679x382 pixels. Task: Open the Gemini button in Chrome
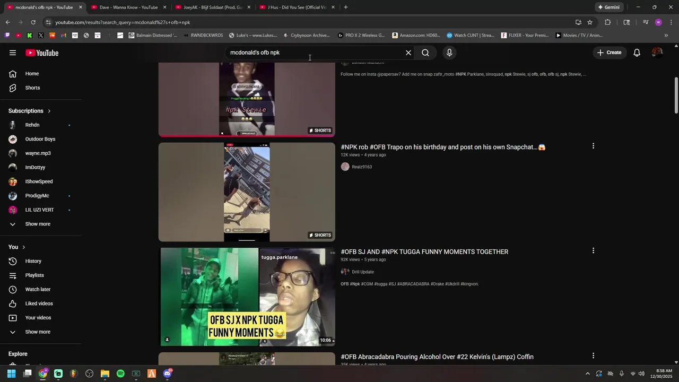(608, 7)
